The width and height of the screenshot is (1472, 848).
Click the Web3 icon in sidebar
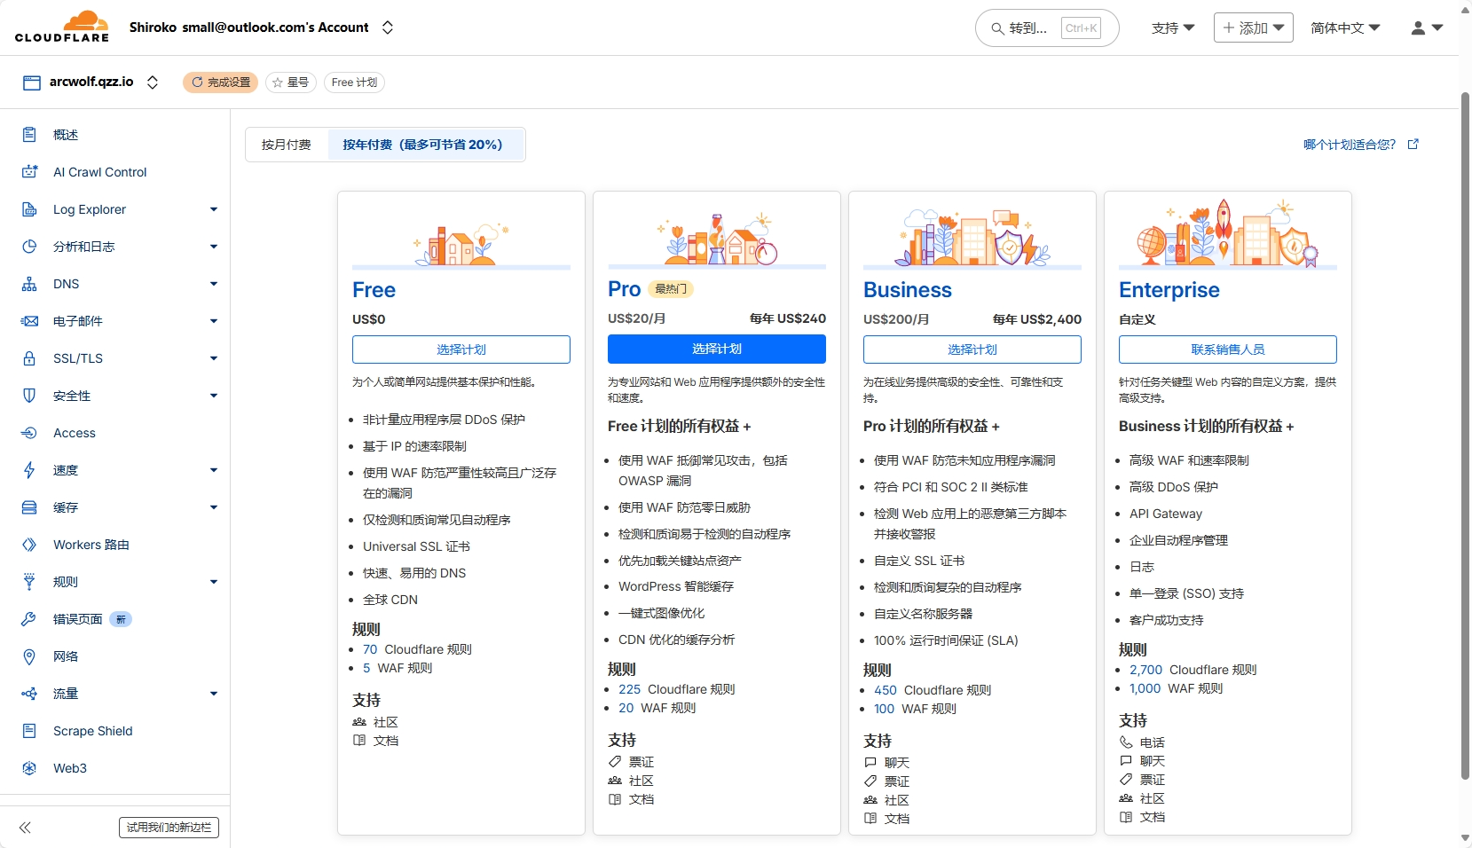tap(29, 768)
